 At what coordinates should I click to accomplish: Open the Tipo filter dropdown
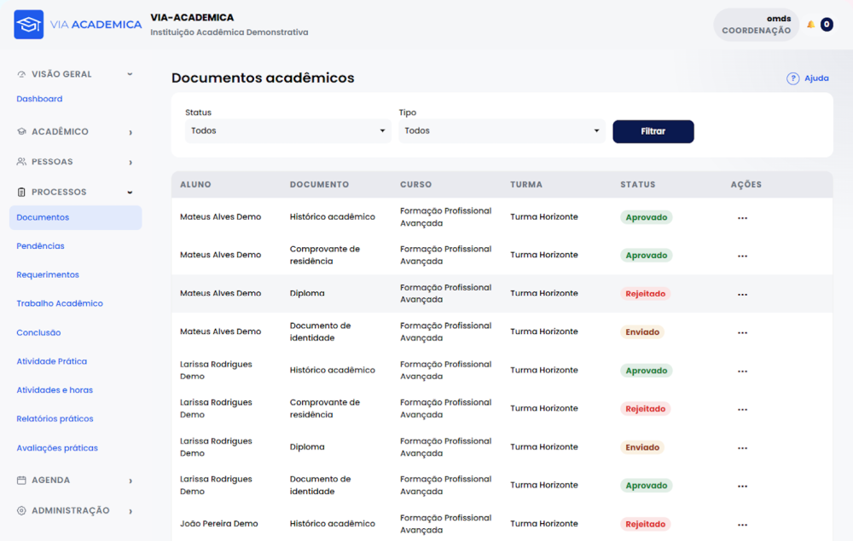(x=502, y=131)
